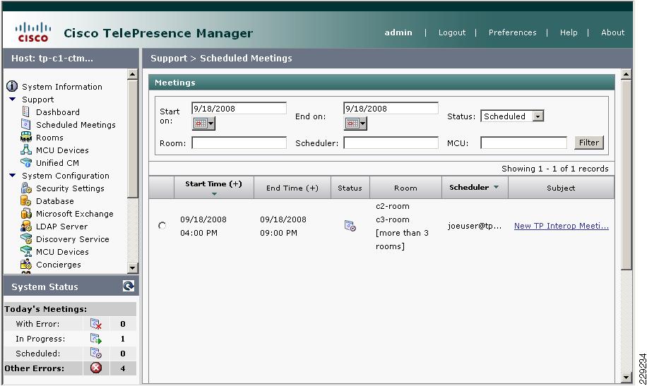Open Security Settings page
This screenshot has height=386, width=647.
point(70,188)
